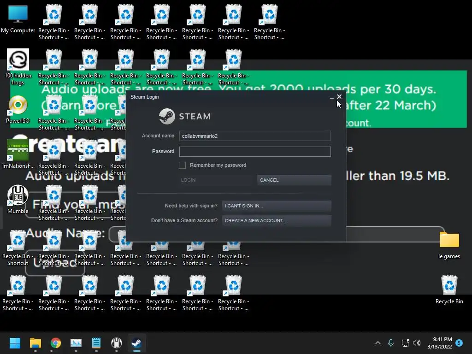Close the Steam Login window
Viewport: 472px width, 354px height.
point(339,97)
